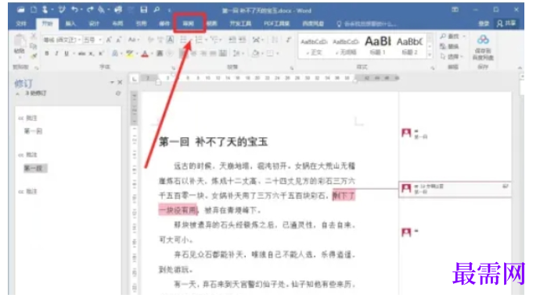
Task: Redo the last action
Action: 90,10
